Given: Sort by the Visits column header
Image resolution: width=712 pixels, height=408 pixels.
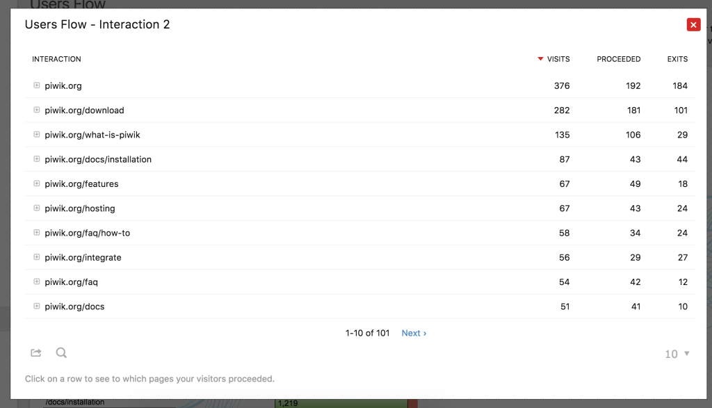Looking at the screenshot, I should coord(558,59).
